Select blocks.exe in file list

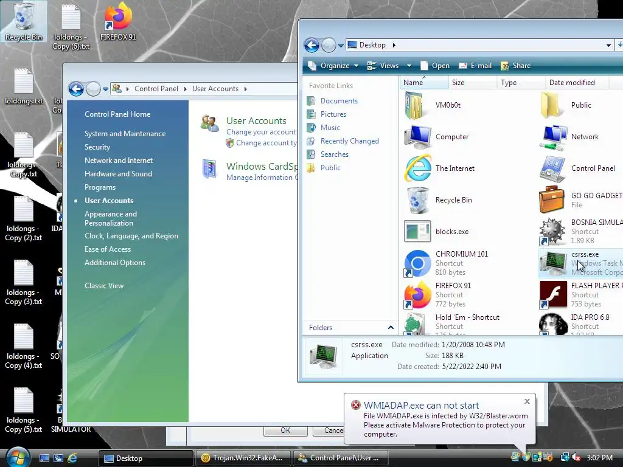click(x=437, y=232)
